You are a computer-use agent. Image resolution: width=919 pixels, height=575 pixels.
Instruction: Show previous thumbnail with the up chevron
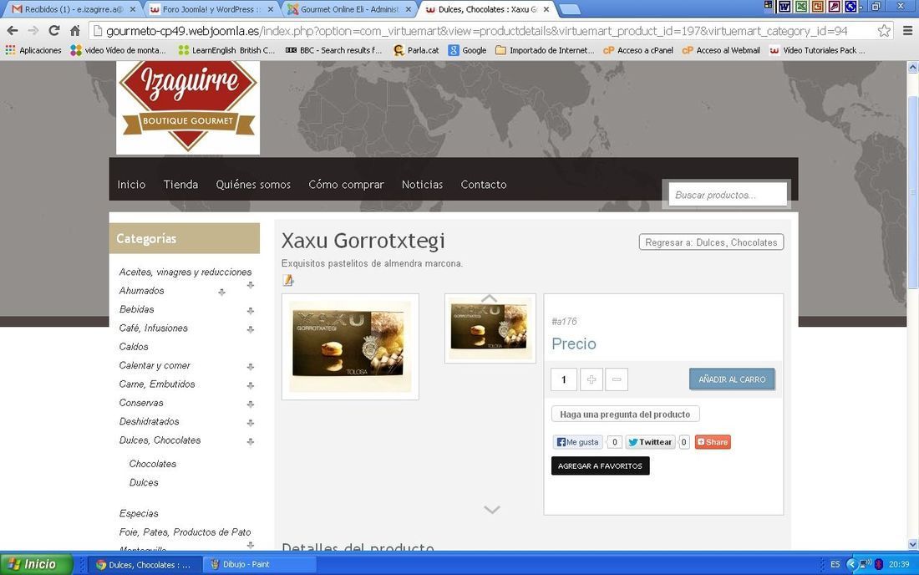(490, 298)
